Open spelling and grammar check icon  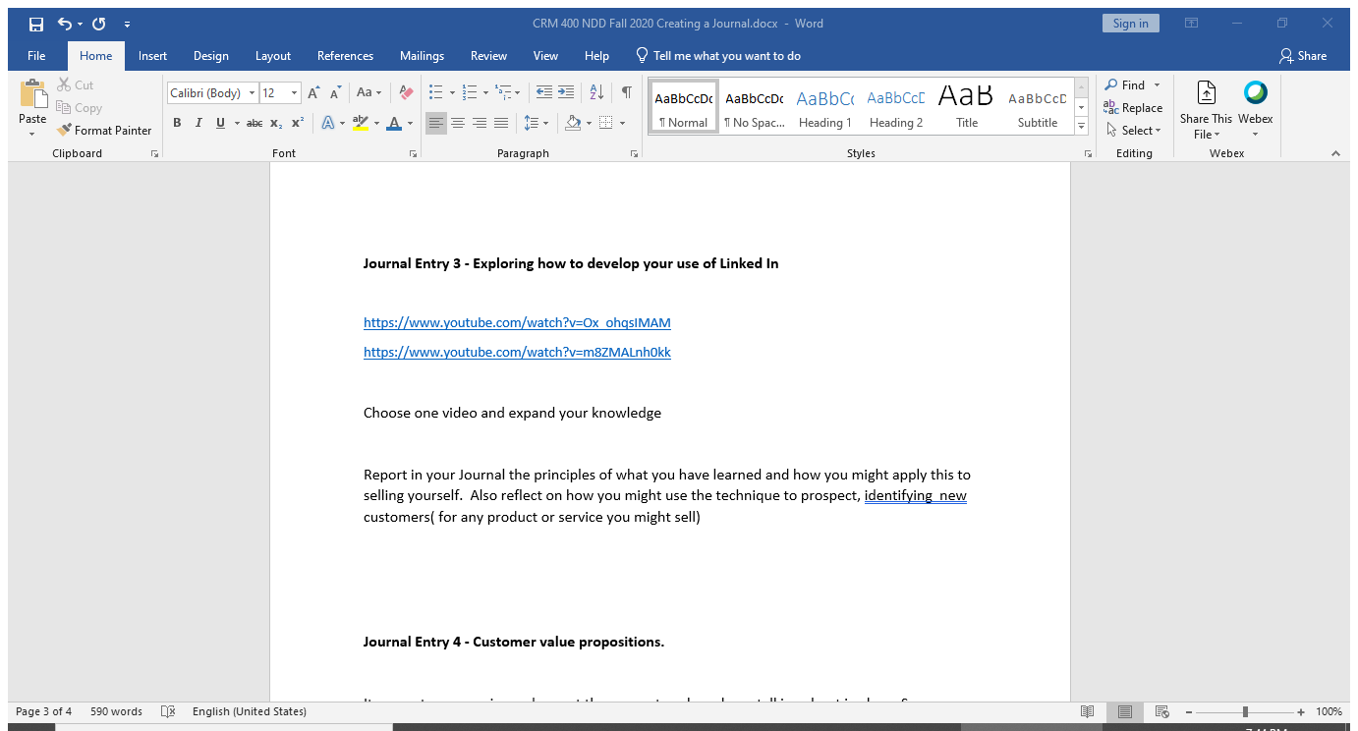168,711
